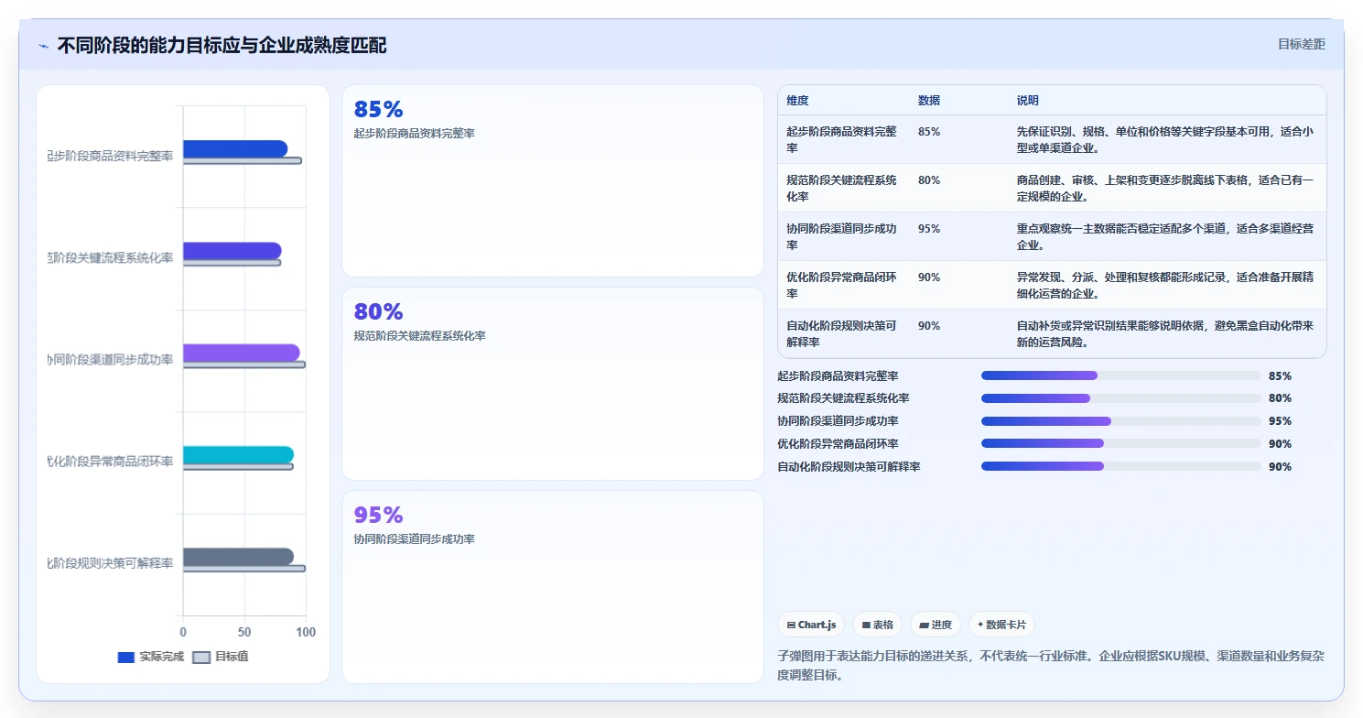This screenshot has width=1363, height=718.
Task: Open the 80% data card
Action: pos(553,384)
